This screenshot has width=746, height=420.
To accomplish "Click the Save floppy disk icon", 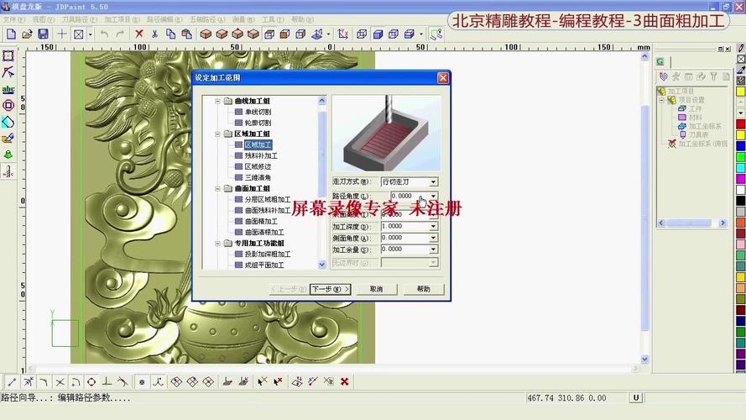I will click(43, 34).
